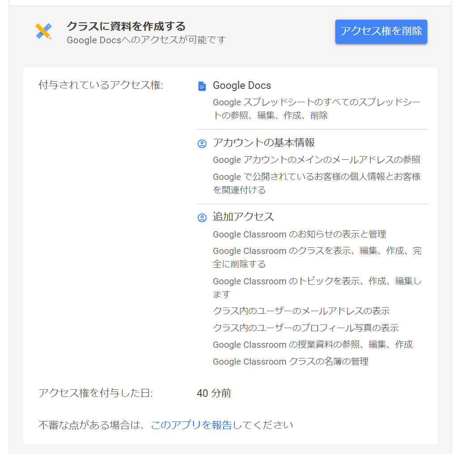Click the アクセス権を付与した日: label
Screen dimensions: 456x454
pos(96,393)
